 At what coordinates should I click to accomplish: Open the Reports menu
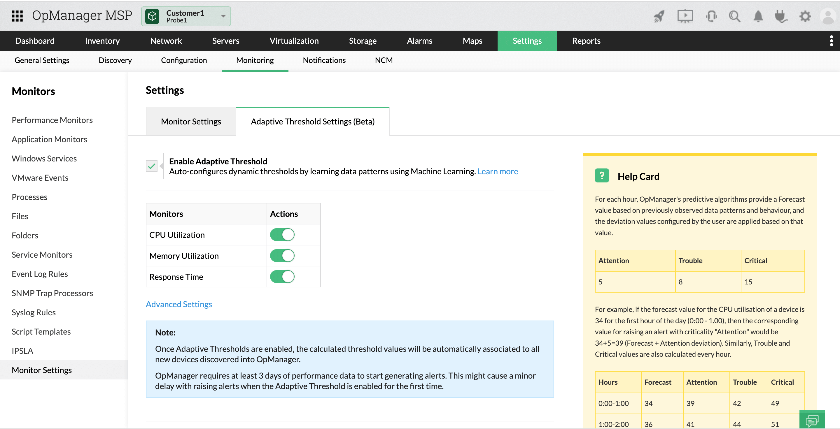[x=586, y=41]
